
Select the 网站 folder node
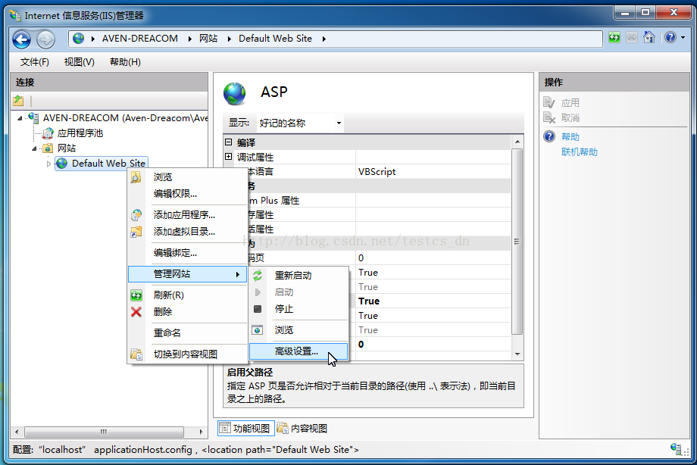click(x=67, y=148)
